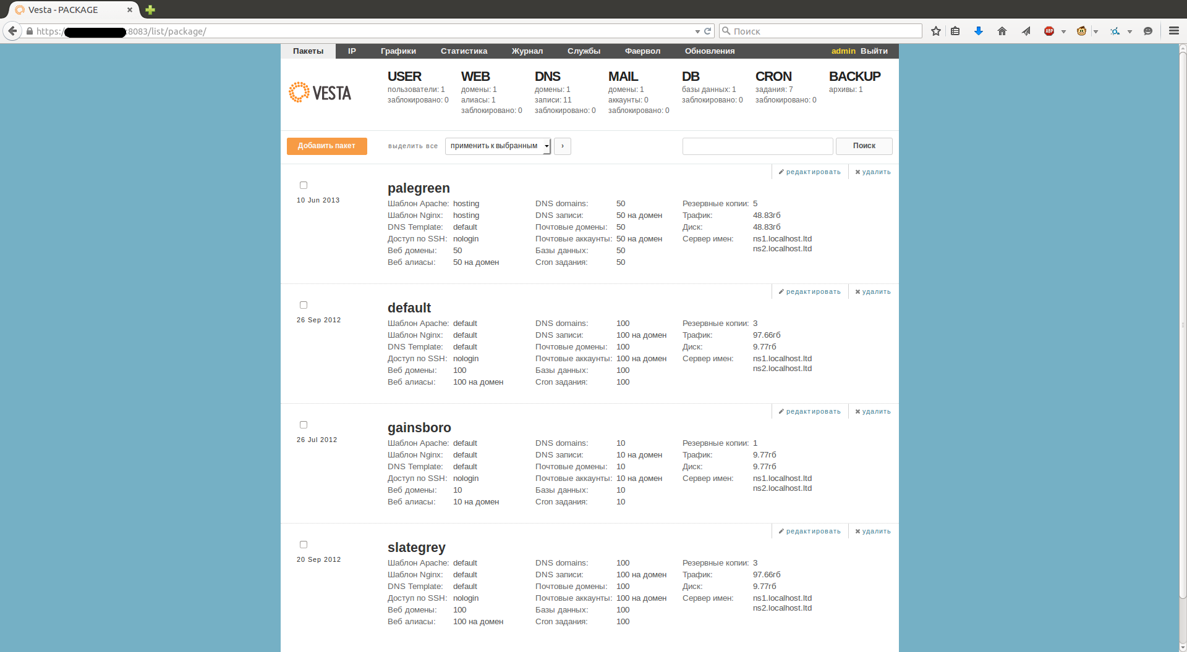Click the Добавить пакет button

[x=327, y=146]
